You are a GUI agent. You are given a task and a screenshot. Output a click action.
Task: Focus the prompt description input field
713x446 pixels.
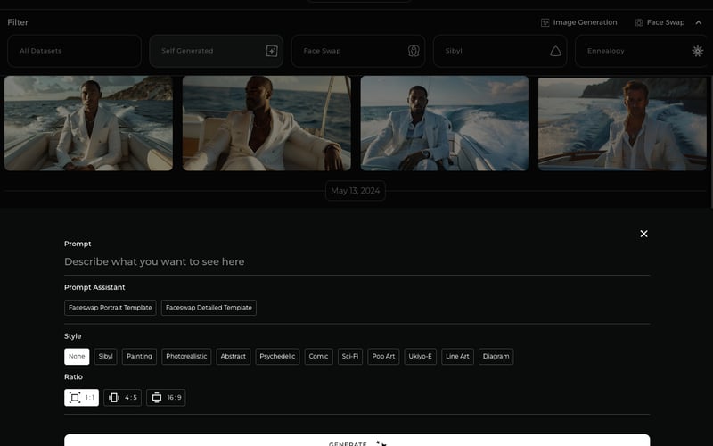point(357,262)
